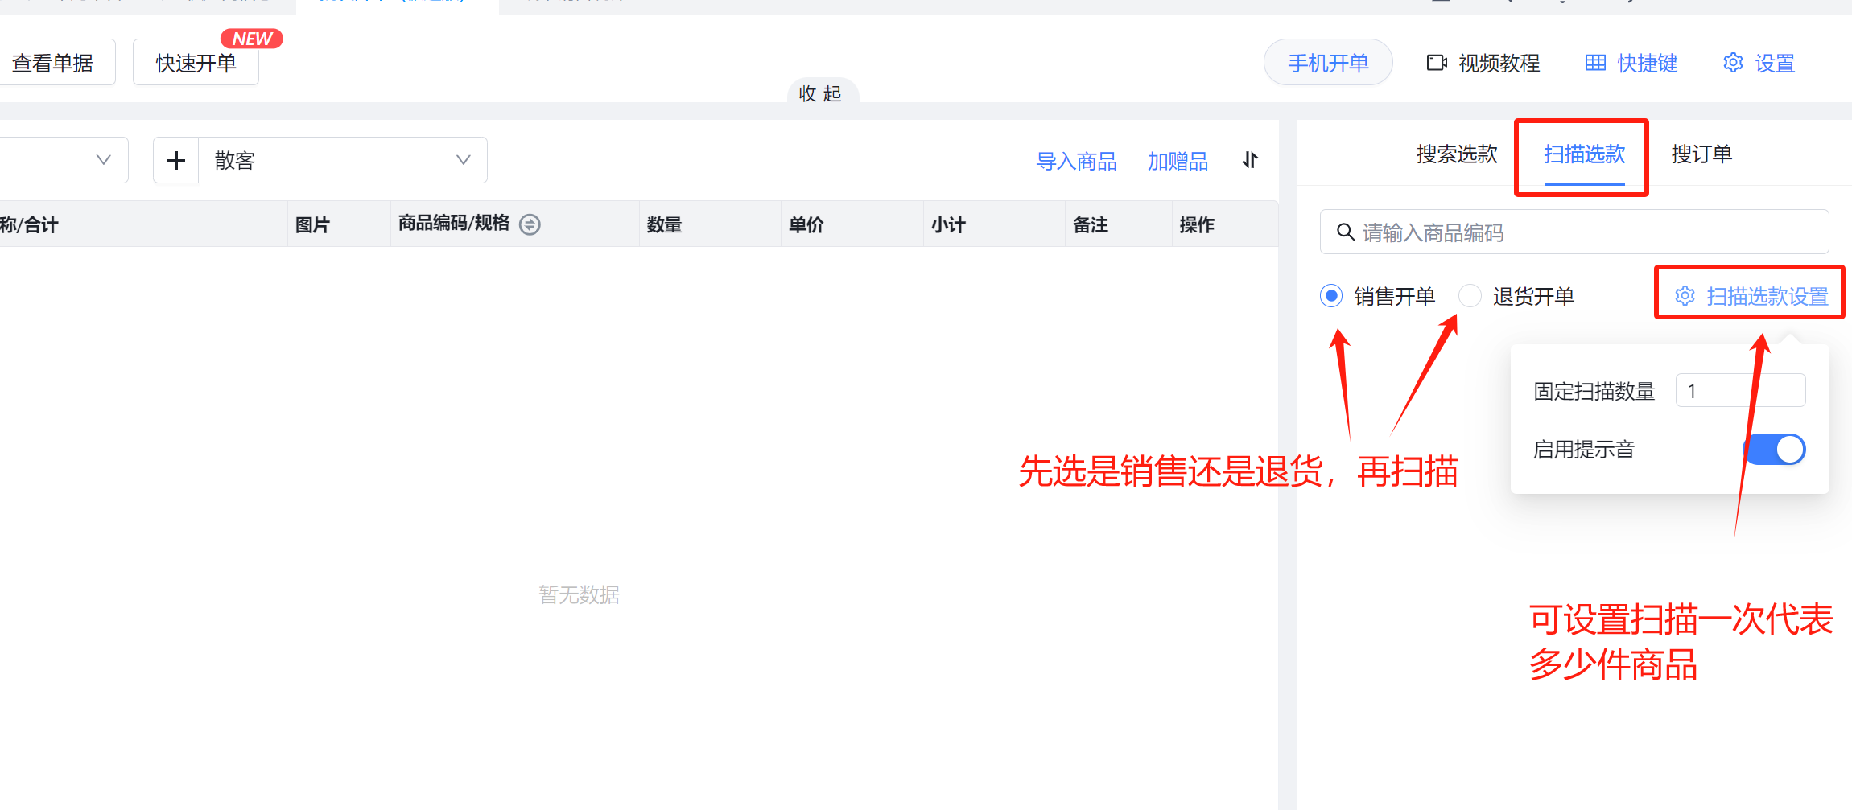The width and height of the screenshot is (1852, 810).
Task: Click the magnifier icon in product code search
Action: tap(1345, 232)
